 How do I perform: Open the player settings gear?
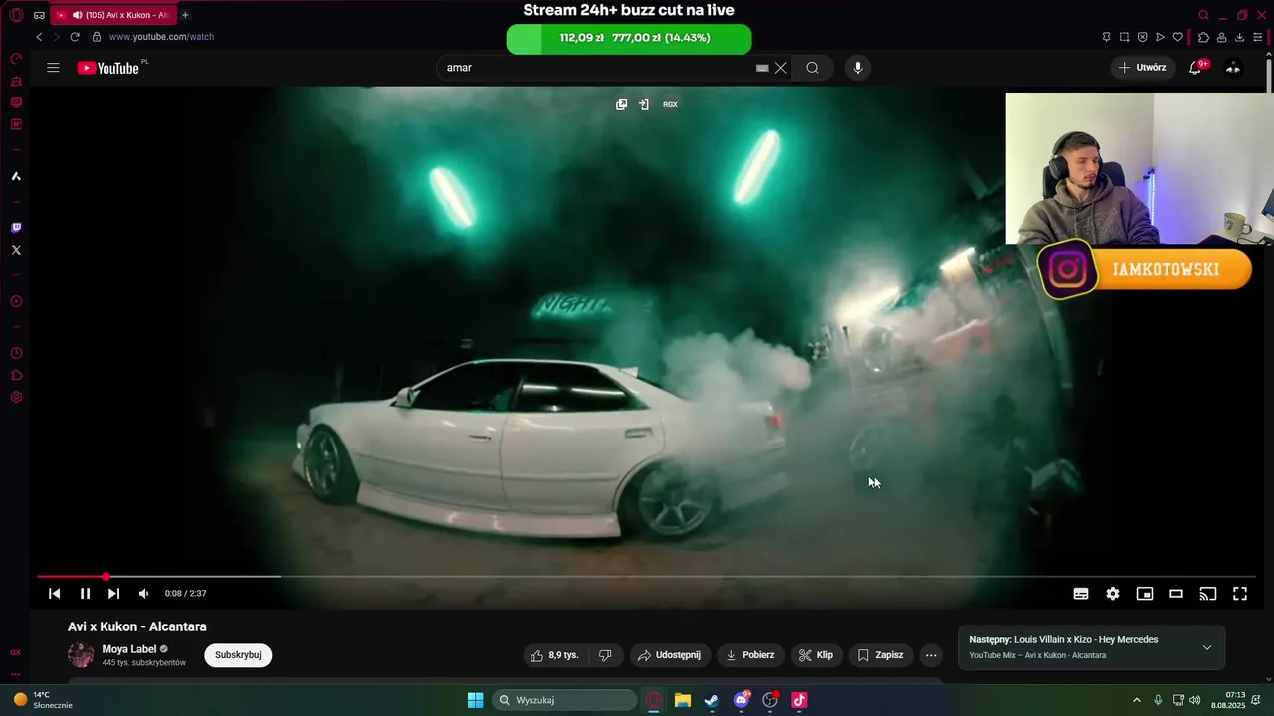1113,594
